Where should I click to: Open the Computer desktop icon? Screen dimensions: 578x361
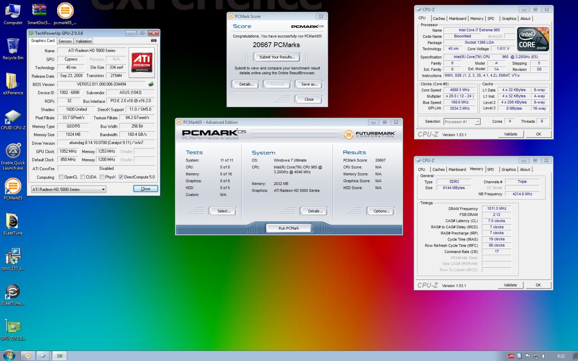click(x=13, y=14)
